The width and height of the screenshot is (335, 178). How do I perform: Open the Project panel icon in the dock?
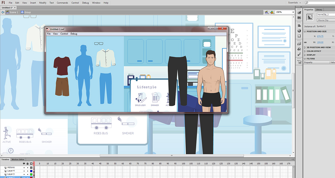tap(299, 62)
